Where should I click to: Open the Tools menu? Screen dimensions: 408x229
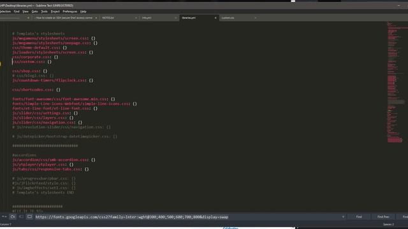(44, 11)
